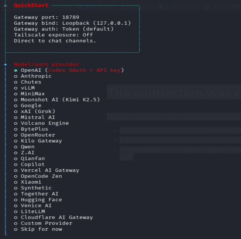
Task: Click the Gateway auth: Token line
Action: tap(64, 29)
